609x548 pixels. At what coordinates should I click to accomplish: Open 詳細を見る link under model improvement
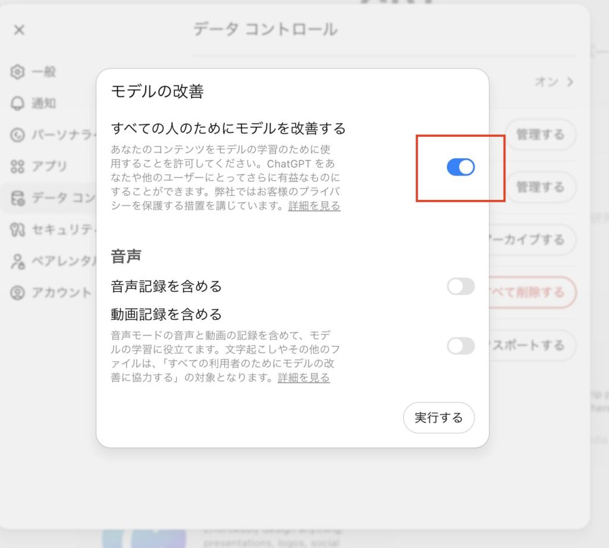tap(314, 206)
